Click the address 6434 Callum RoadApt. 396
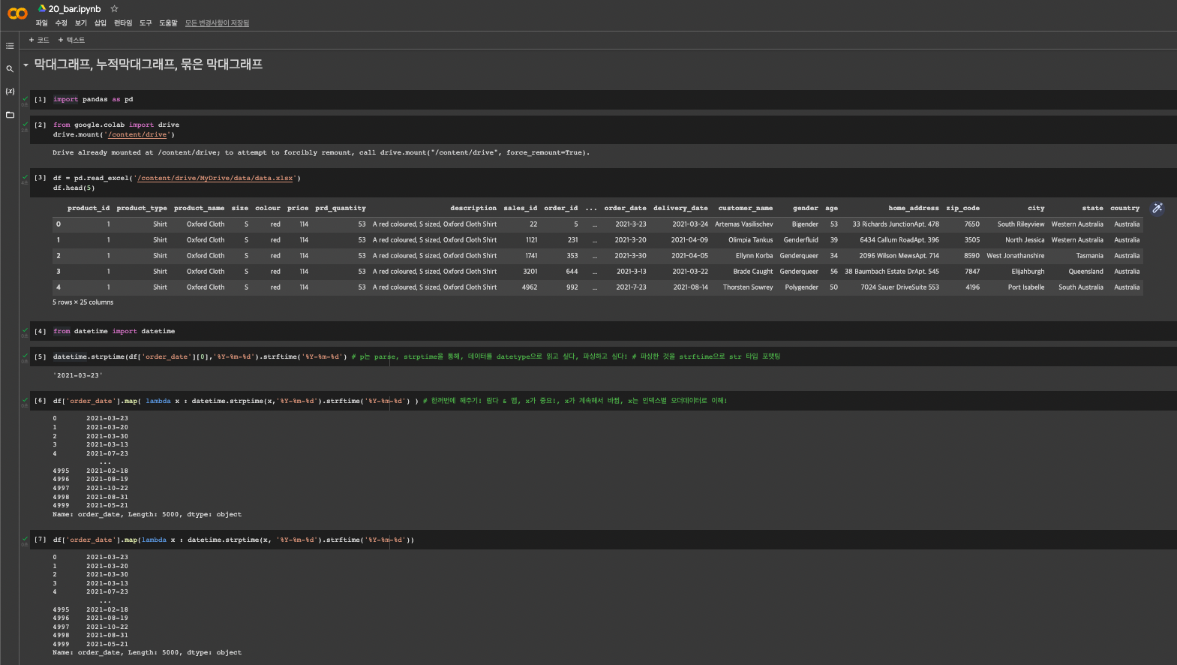The height and width of the screenshot is (665, 1177). point(899,239)
